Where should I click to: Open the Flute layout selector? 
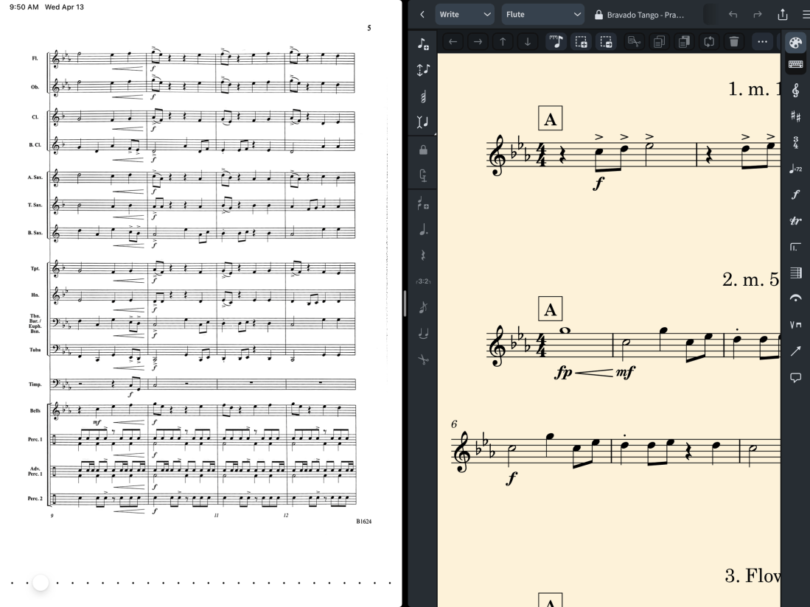pyautogui.click(x=543, y=14)
